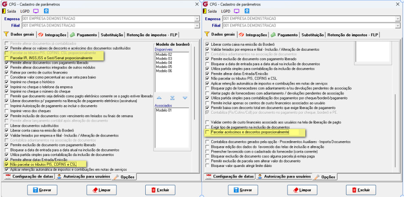Click the Saída exit icon in right window
The image size is (404, 197).
(205, 11)
